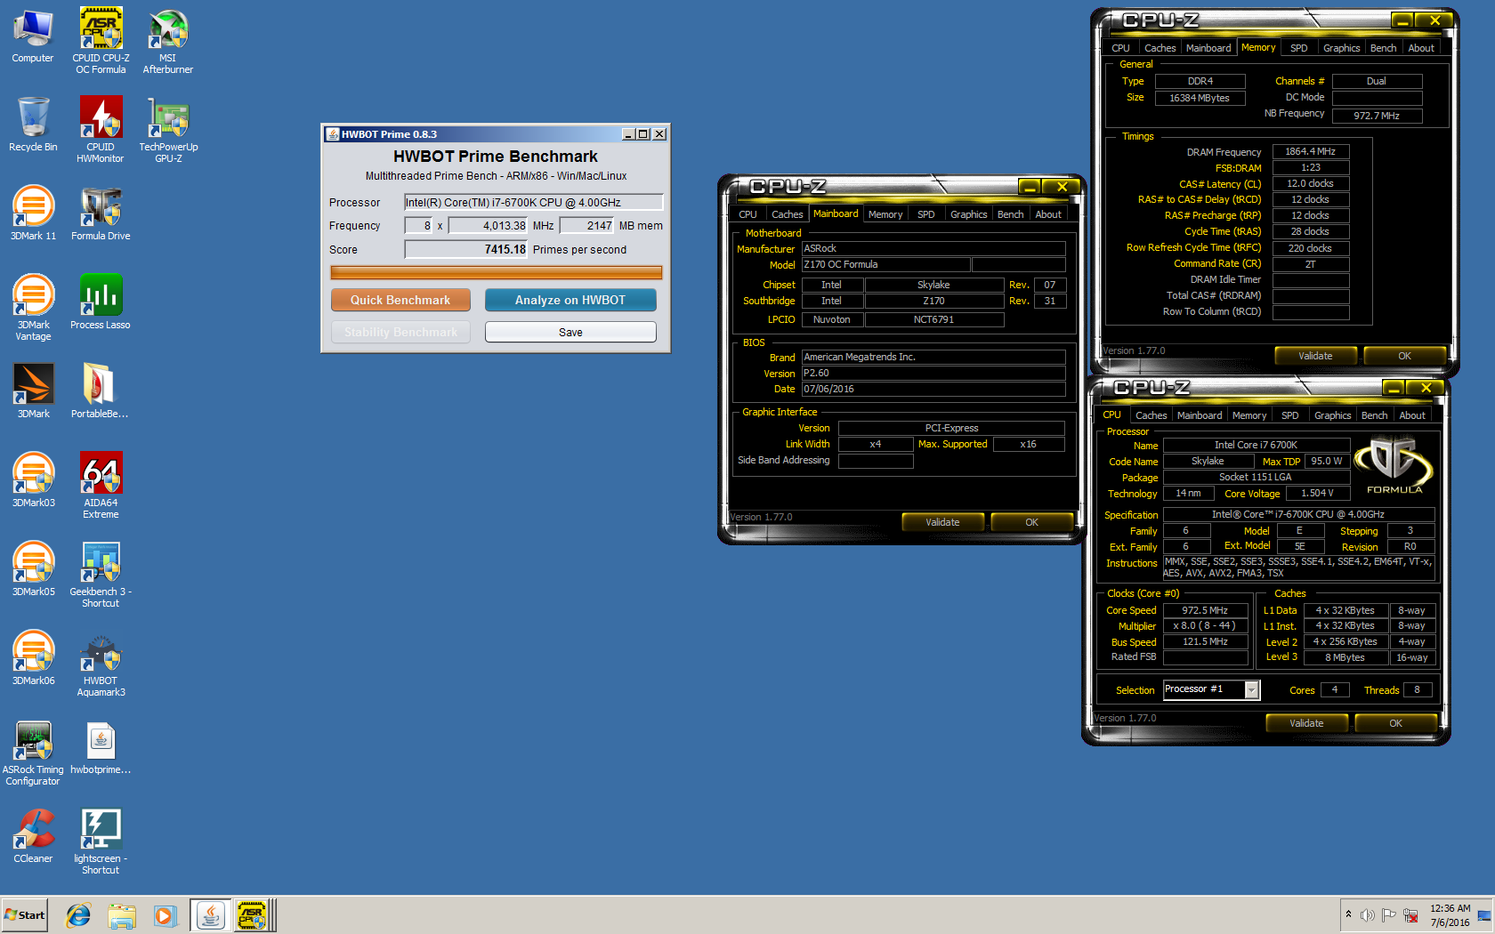The height and width of the screenshot is (934, 1495).
Task: Open Graphics tab in Mainboard CPU-Z window
Action: tap(968, 214)
